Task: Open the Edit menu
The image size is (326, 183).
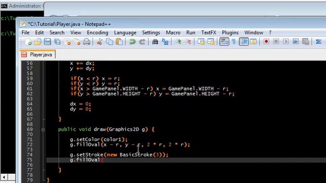Action: [x=39, y=33]
